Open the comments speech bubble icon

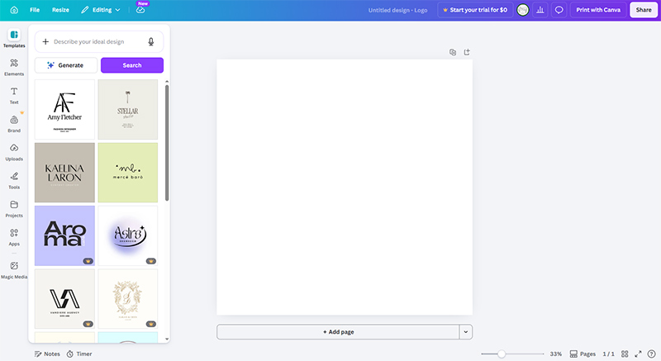coord(559,10)
